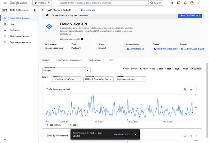209x143 pixels.
Task: Click the Create Credentials button
Action: coord(189,15)
